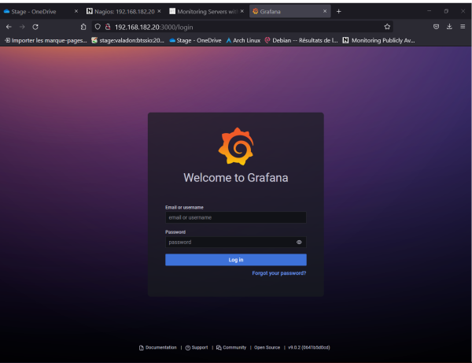Close the Stage - OneDrive tab
This screenshot has width=472, height=363.
coord(76,11)
